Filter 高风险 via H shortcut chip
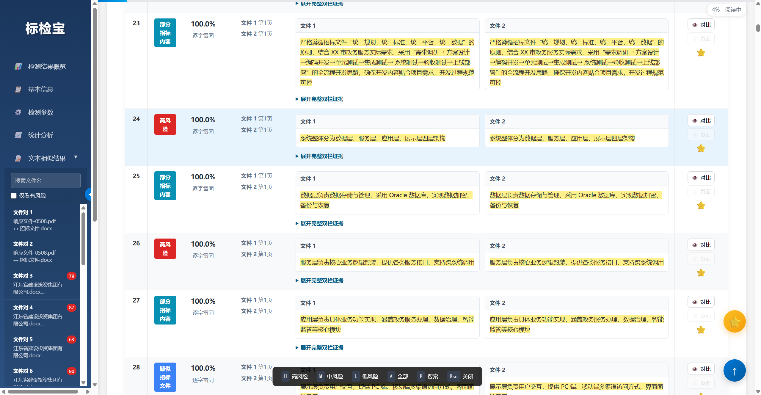Viewport: 761px width, 395px height. pyautogui.click(x=295, y=377)
